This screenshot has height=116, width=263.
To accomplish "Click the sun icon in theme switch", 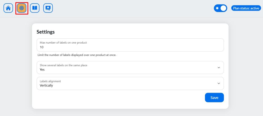I will [x=217, y=8].
